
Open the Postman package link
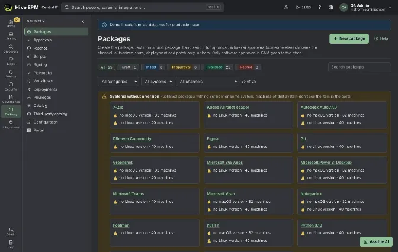(121, 225)
